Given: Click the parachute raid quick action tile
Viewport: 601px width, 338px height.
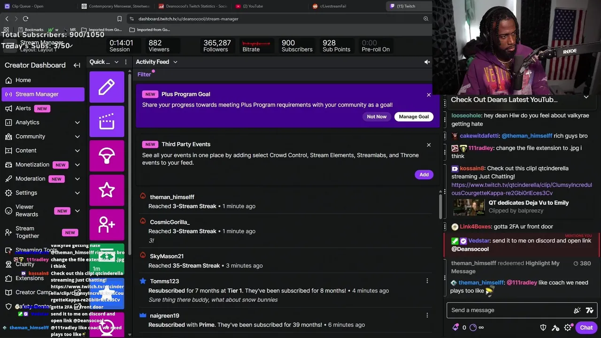Looking at the screenshot, I should [x=107, y=156].
